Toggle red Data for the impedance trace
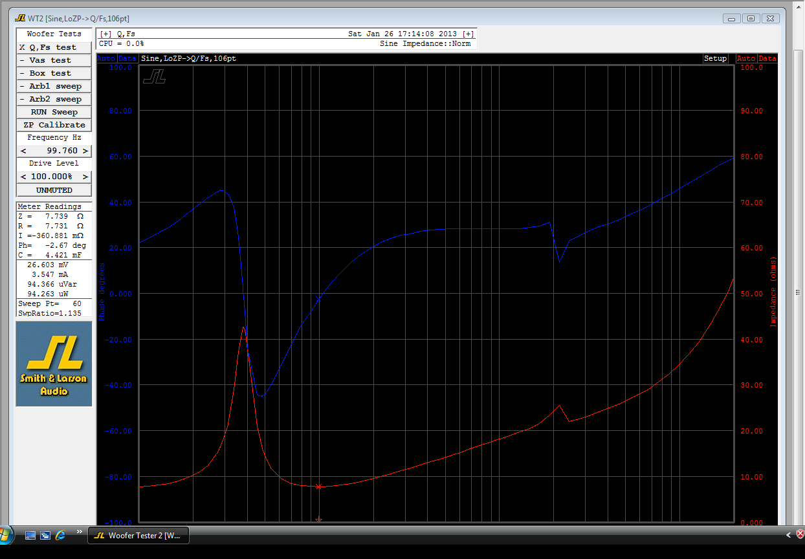Viewport: 805px width, 559px height. (767, 58)
